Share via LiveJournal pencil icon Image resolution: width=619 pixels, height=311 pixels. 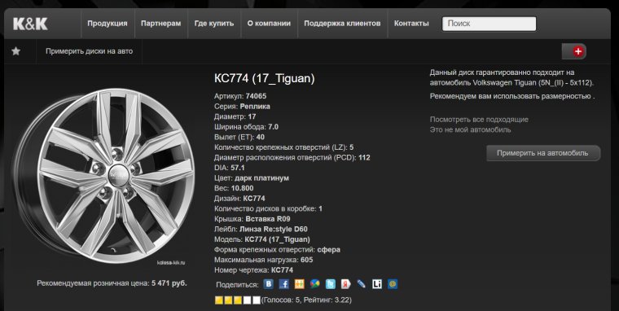[361, 284]
